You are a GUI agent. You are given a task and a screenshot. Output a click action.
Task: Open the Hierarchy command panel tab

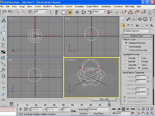click(x=134, y=19)
